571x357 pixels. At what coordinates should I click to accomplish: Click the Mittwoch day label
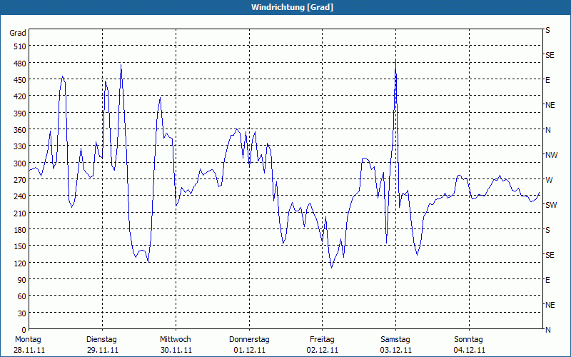(175, 340)
